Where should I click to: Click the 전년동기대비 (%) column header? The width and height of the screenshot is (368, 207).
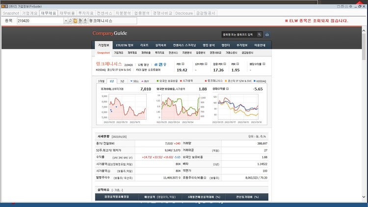tap(247, 197)
